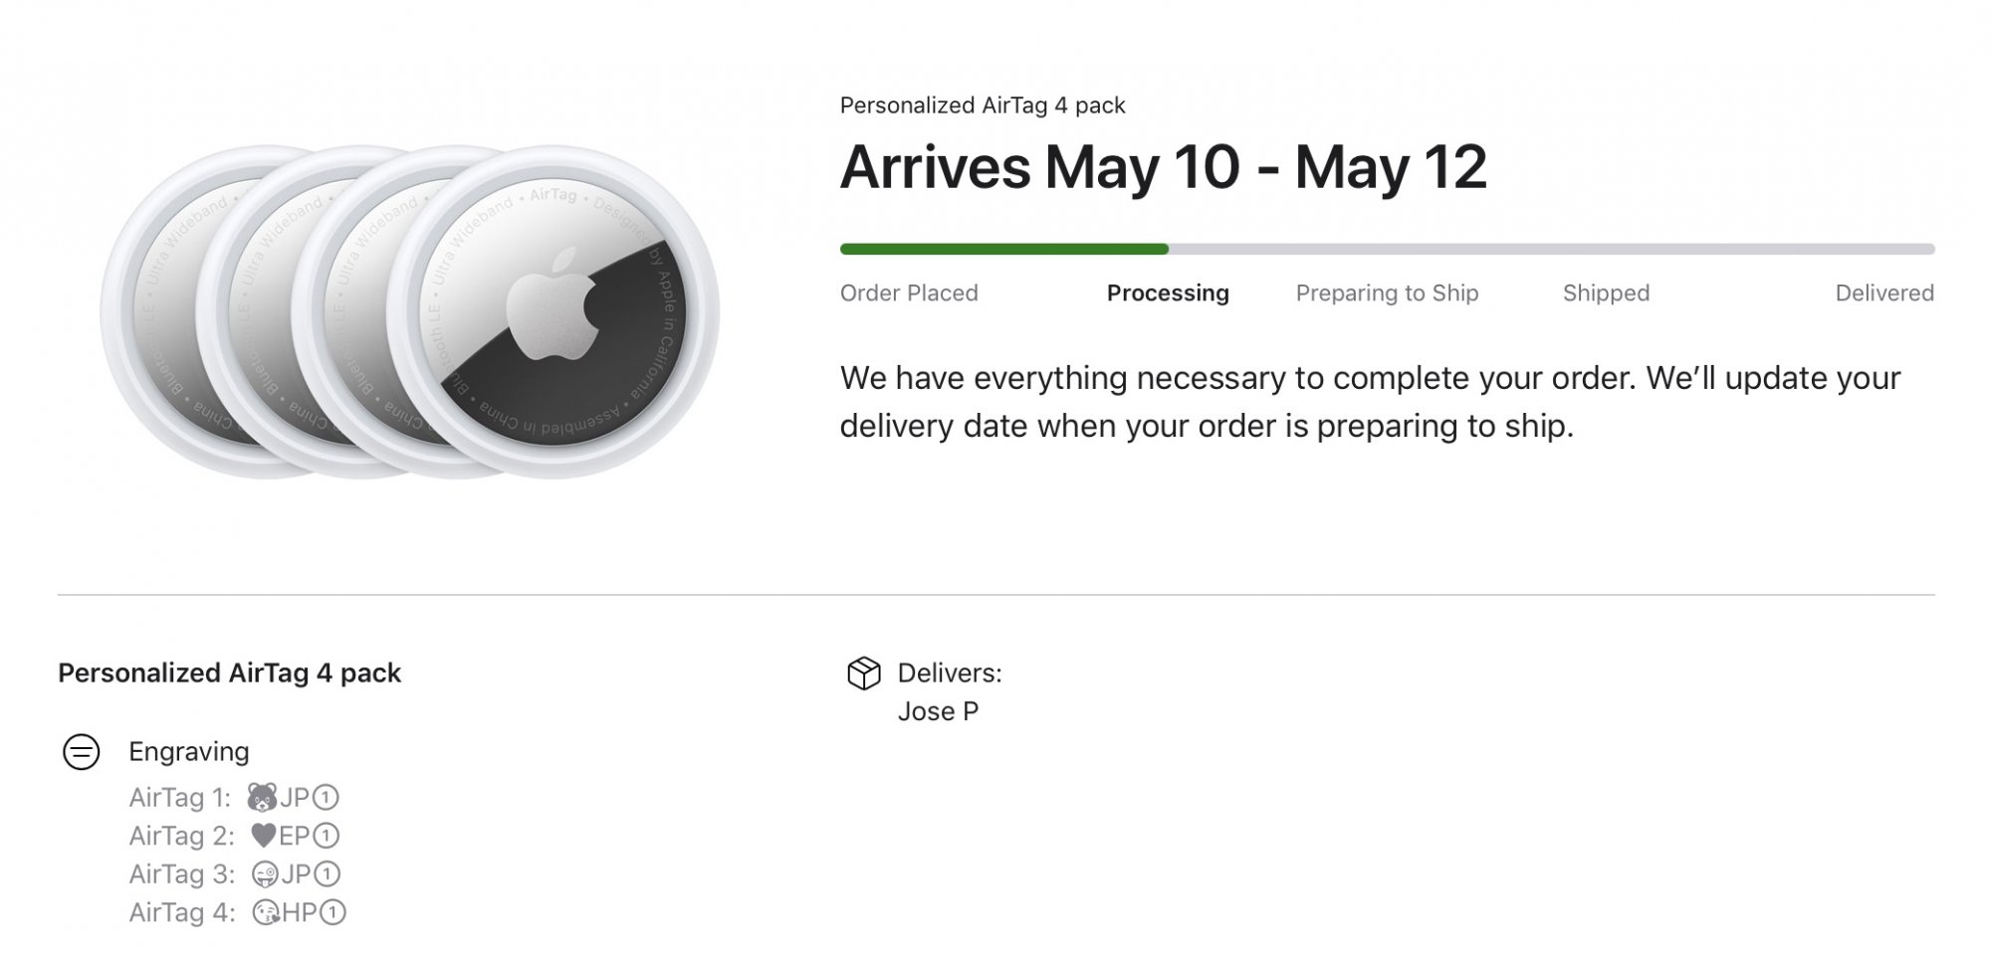The height and width of the screenshot is (956, 1991).
Task: Select the Preparing to Ship step
Action: (x=1387, y=293)
